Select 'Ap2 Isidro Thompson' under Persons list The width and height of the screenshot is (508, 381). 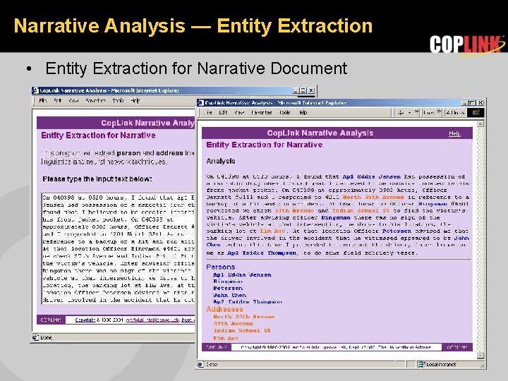tap(248, 302)
